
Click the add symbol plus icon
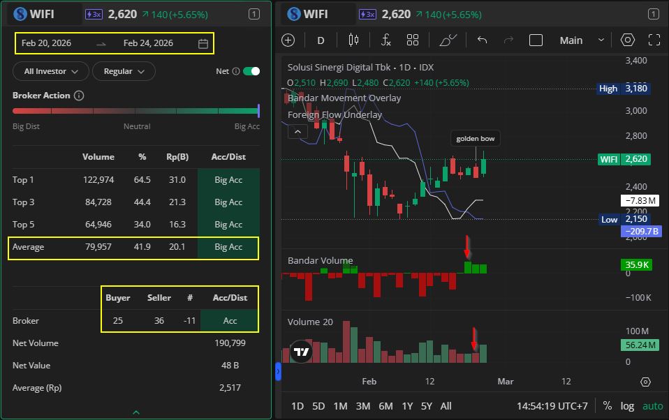point(288,40)
